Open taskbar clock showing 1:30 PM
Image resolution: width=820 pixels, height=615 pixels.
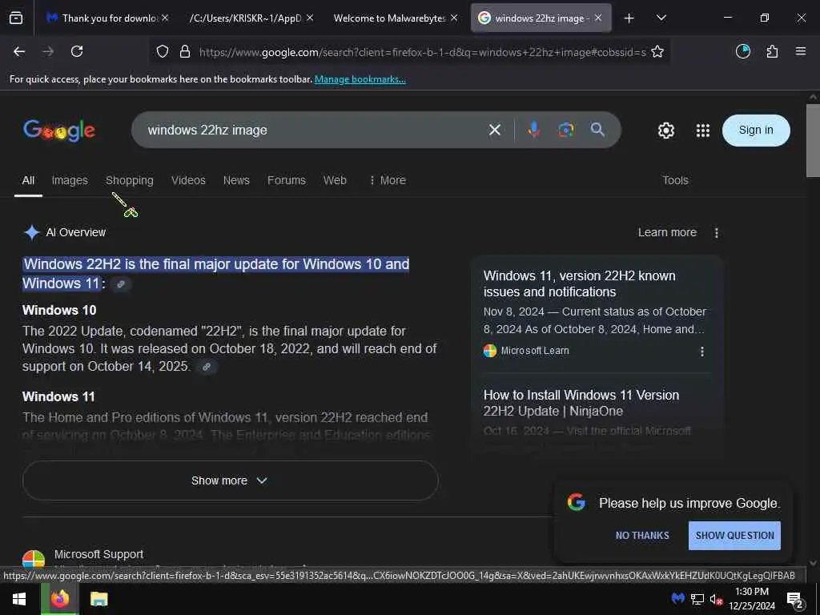tap(752, 599)
